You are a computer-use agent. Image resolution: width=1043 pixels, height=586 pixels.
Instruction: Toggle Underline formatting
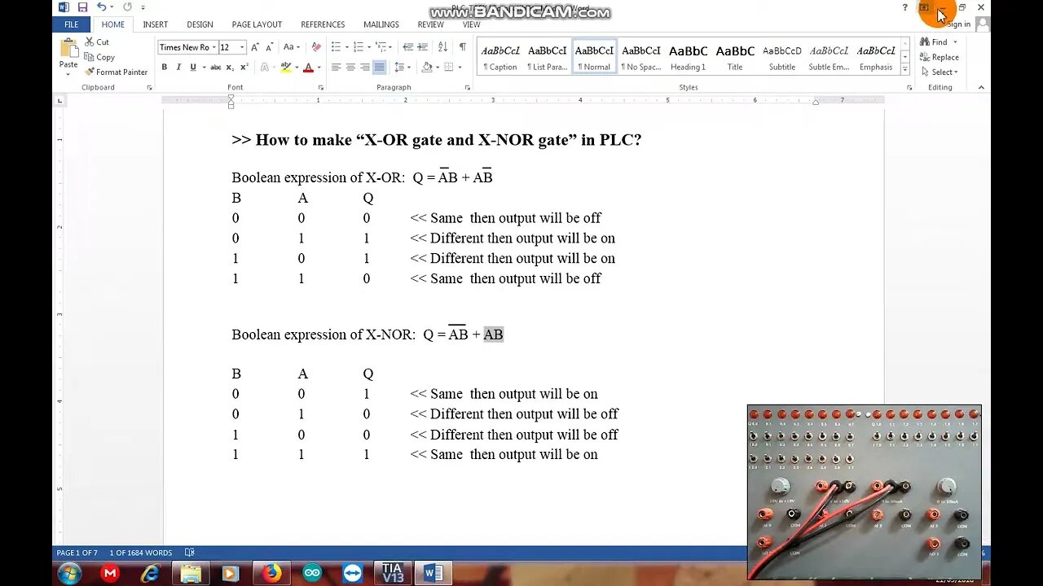[193, 67]
